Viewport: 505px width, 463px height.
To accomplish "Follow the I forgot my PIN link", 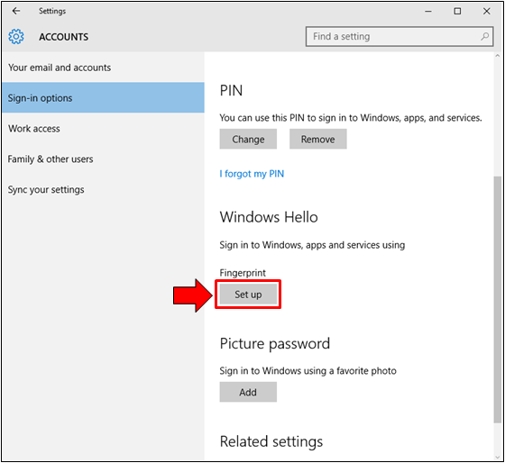I will tap(252, 174).
